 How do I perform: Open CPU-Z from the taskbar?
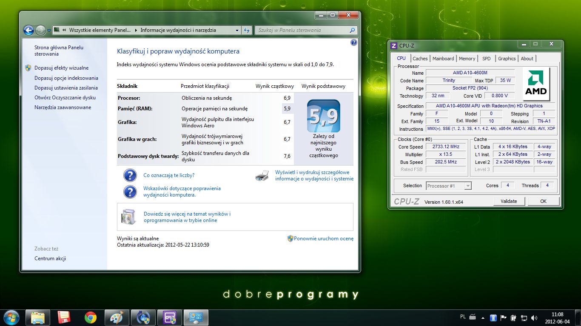tap(169, 317)
